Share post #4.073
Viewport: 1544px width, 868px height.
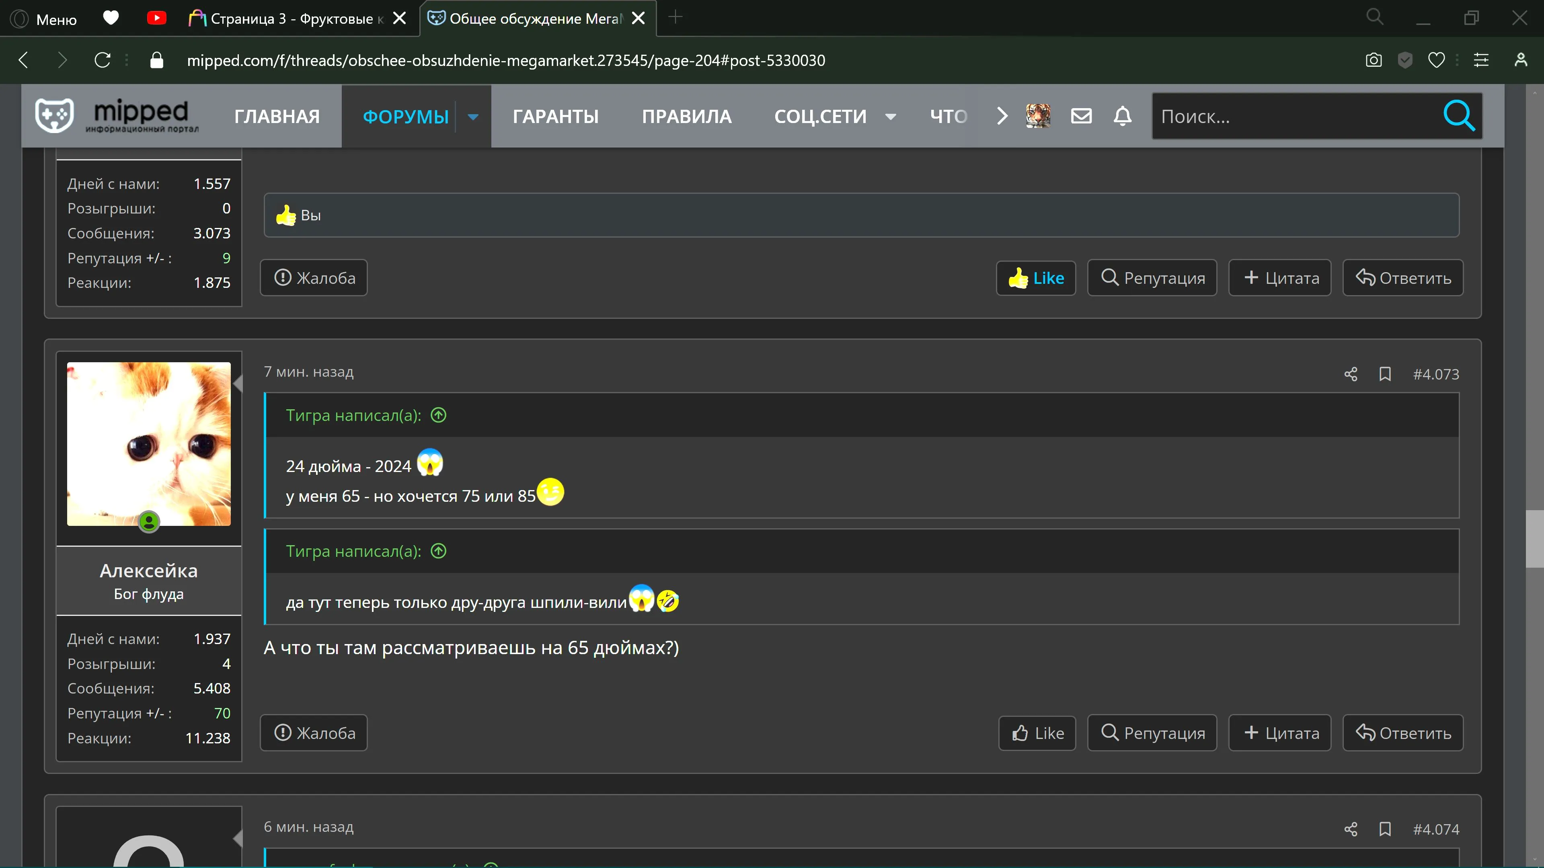(1351, 374)
